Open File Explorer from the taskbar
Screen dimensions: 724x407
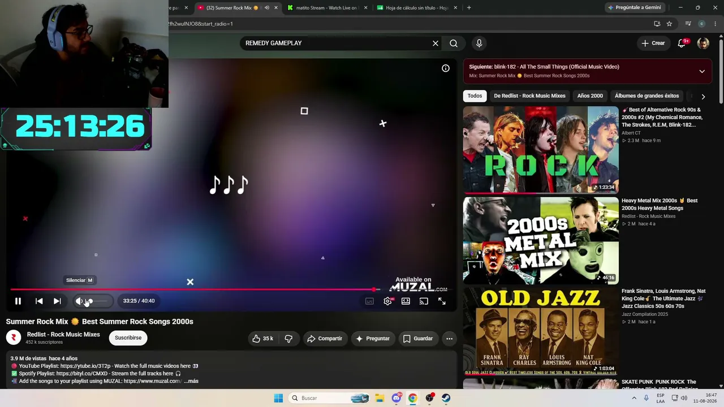click(380, 398)
